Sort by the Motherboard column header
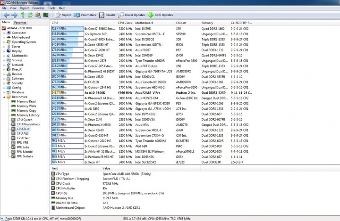This screenshot has width=340, height=221. click(154, 23)
